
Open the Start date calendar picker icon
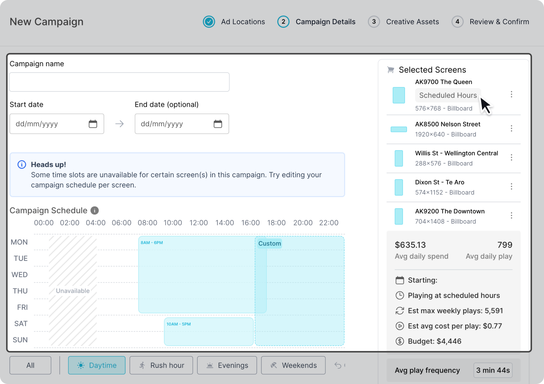tap(93, 124)
